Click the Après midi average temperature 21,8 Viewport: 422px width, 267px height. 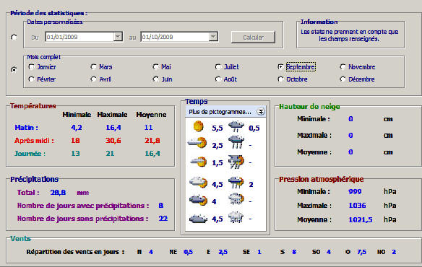[x=152, y=141]
